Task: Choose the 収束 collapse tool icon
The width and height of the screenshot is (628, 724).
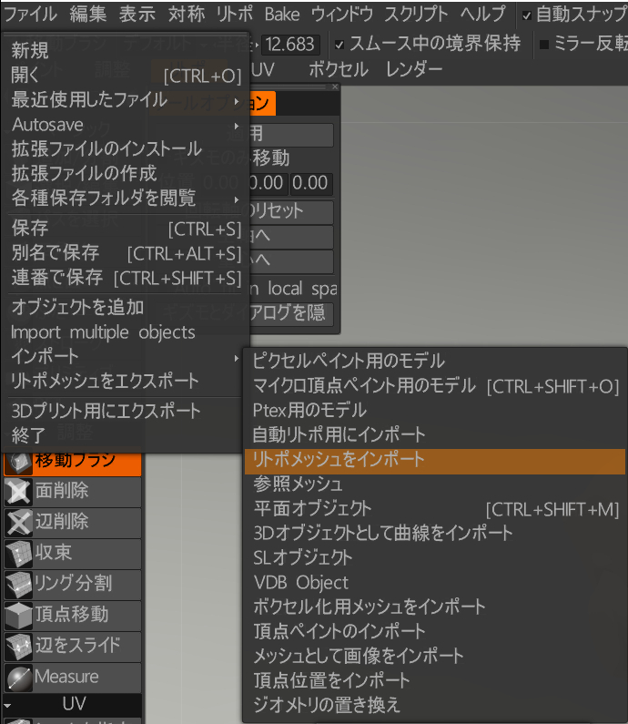Action: (x=18, y=554)
